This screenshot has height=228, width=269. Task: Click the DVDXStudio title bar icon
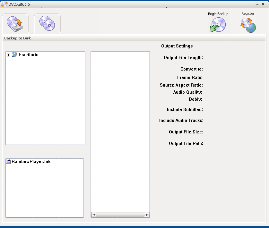click(4, 4)
